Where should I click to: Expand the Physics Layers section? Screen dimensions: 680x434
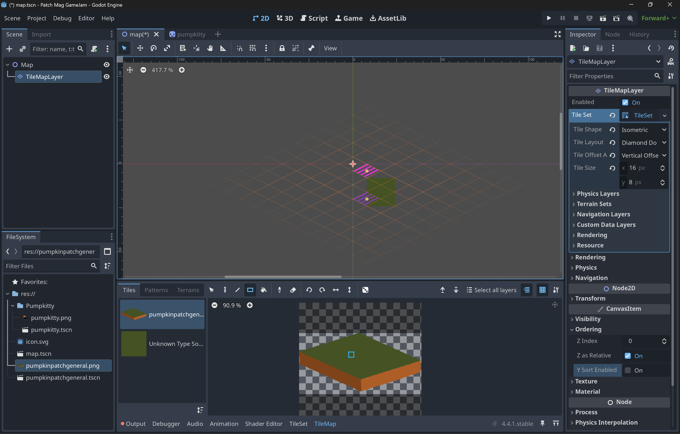coord(598,194)
